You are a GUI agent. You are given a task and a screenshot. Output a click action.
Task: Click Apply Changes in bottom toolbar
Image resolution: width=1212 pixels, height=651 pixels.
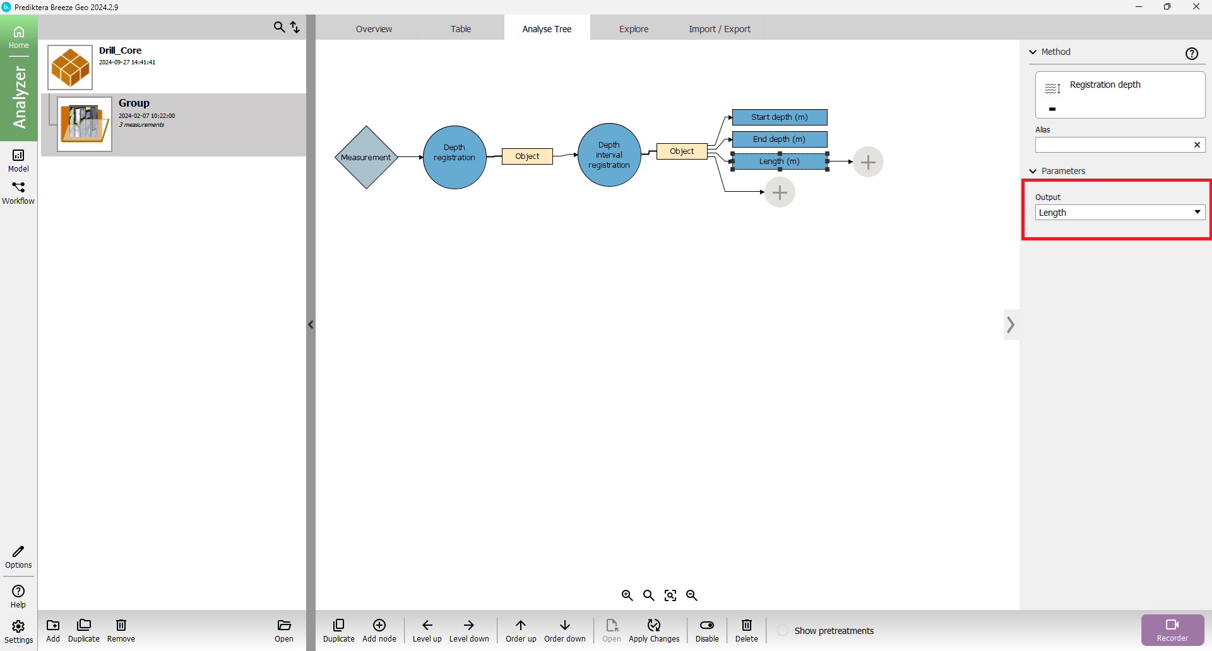coord(653,630)
